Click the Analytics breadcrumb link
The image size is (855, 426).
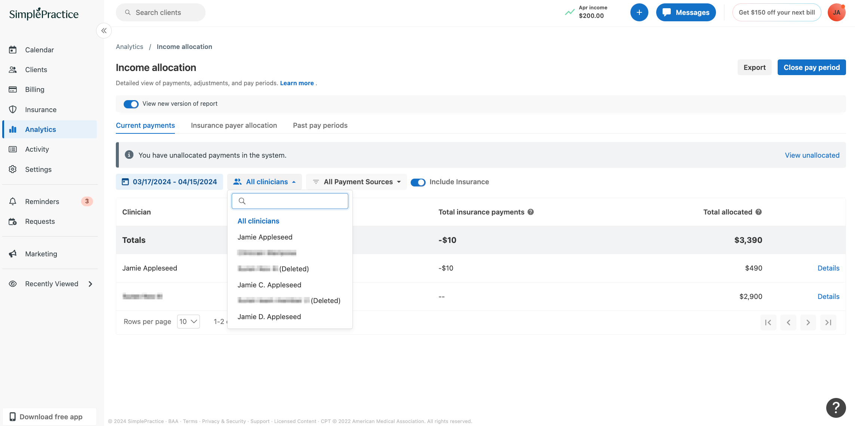click(x=129, y=47)
